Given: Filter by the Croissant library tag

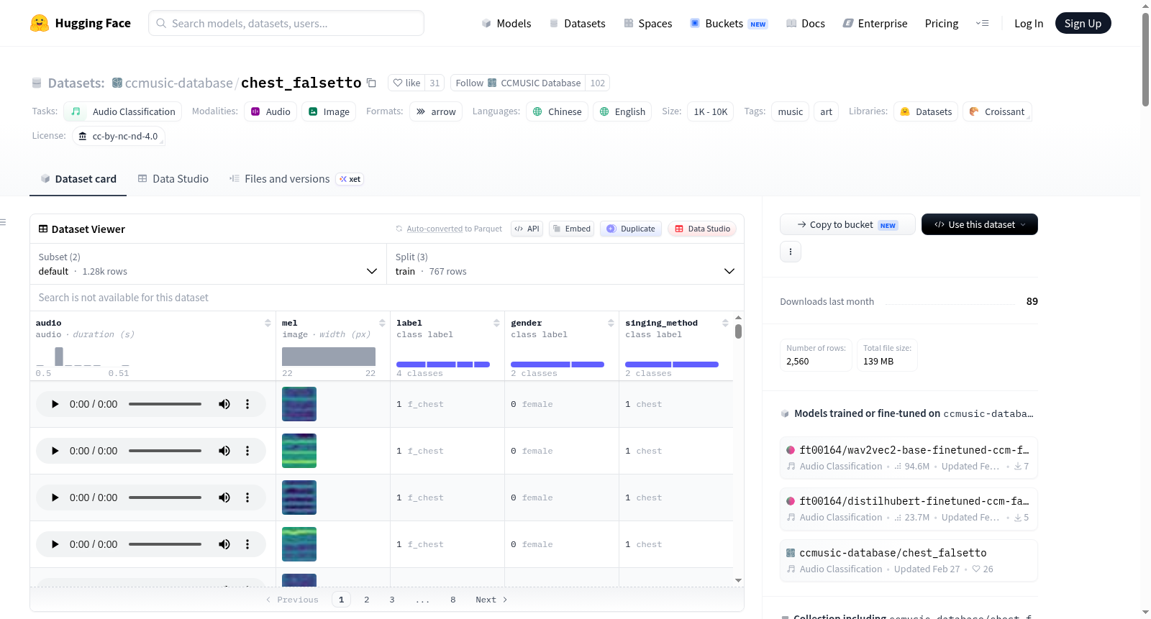Looking at the screenshot, I should (997, 111).
